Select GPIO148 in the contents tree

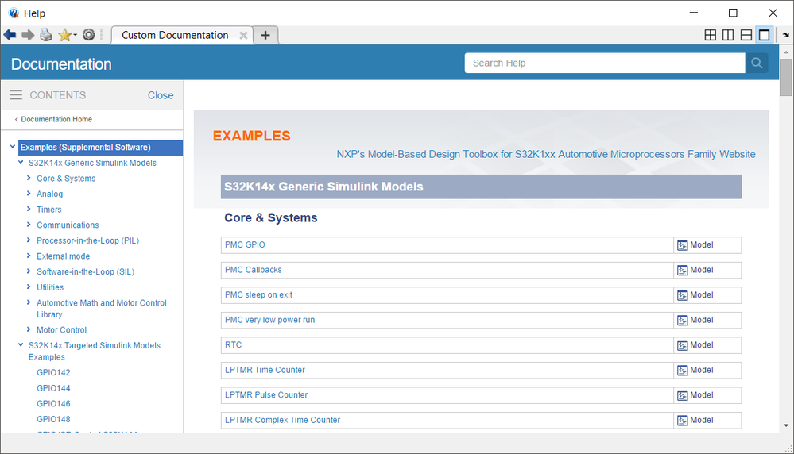click(x=53, y=419)
